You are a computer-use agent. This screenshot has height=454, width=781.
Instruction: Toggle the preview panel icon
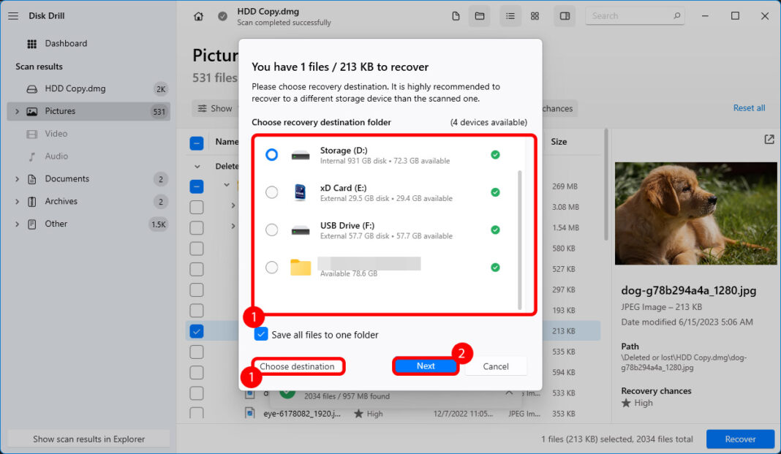[x=565, y=16]
